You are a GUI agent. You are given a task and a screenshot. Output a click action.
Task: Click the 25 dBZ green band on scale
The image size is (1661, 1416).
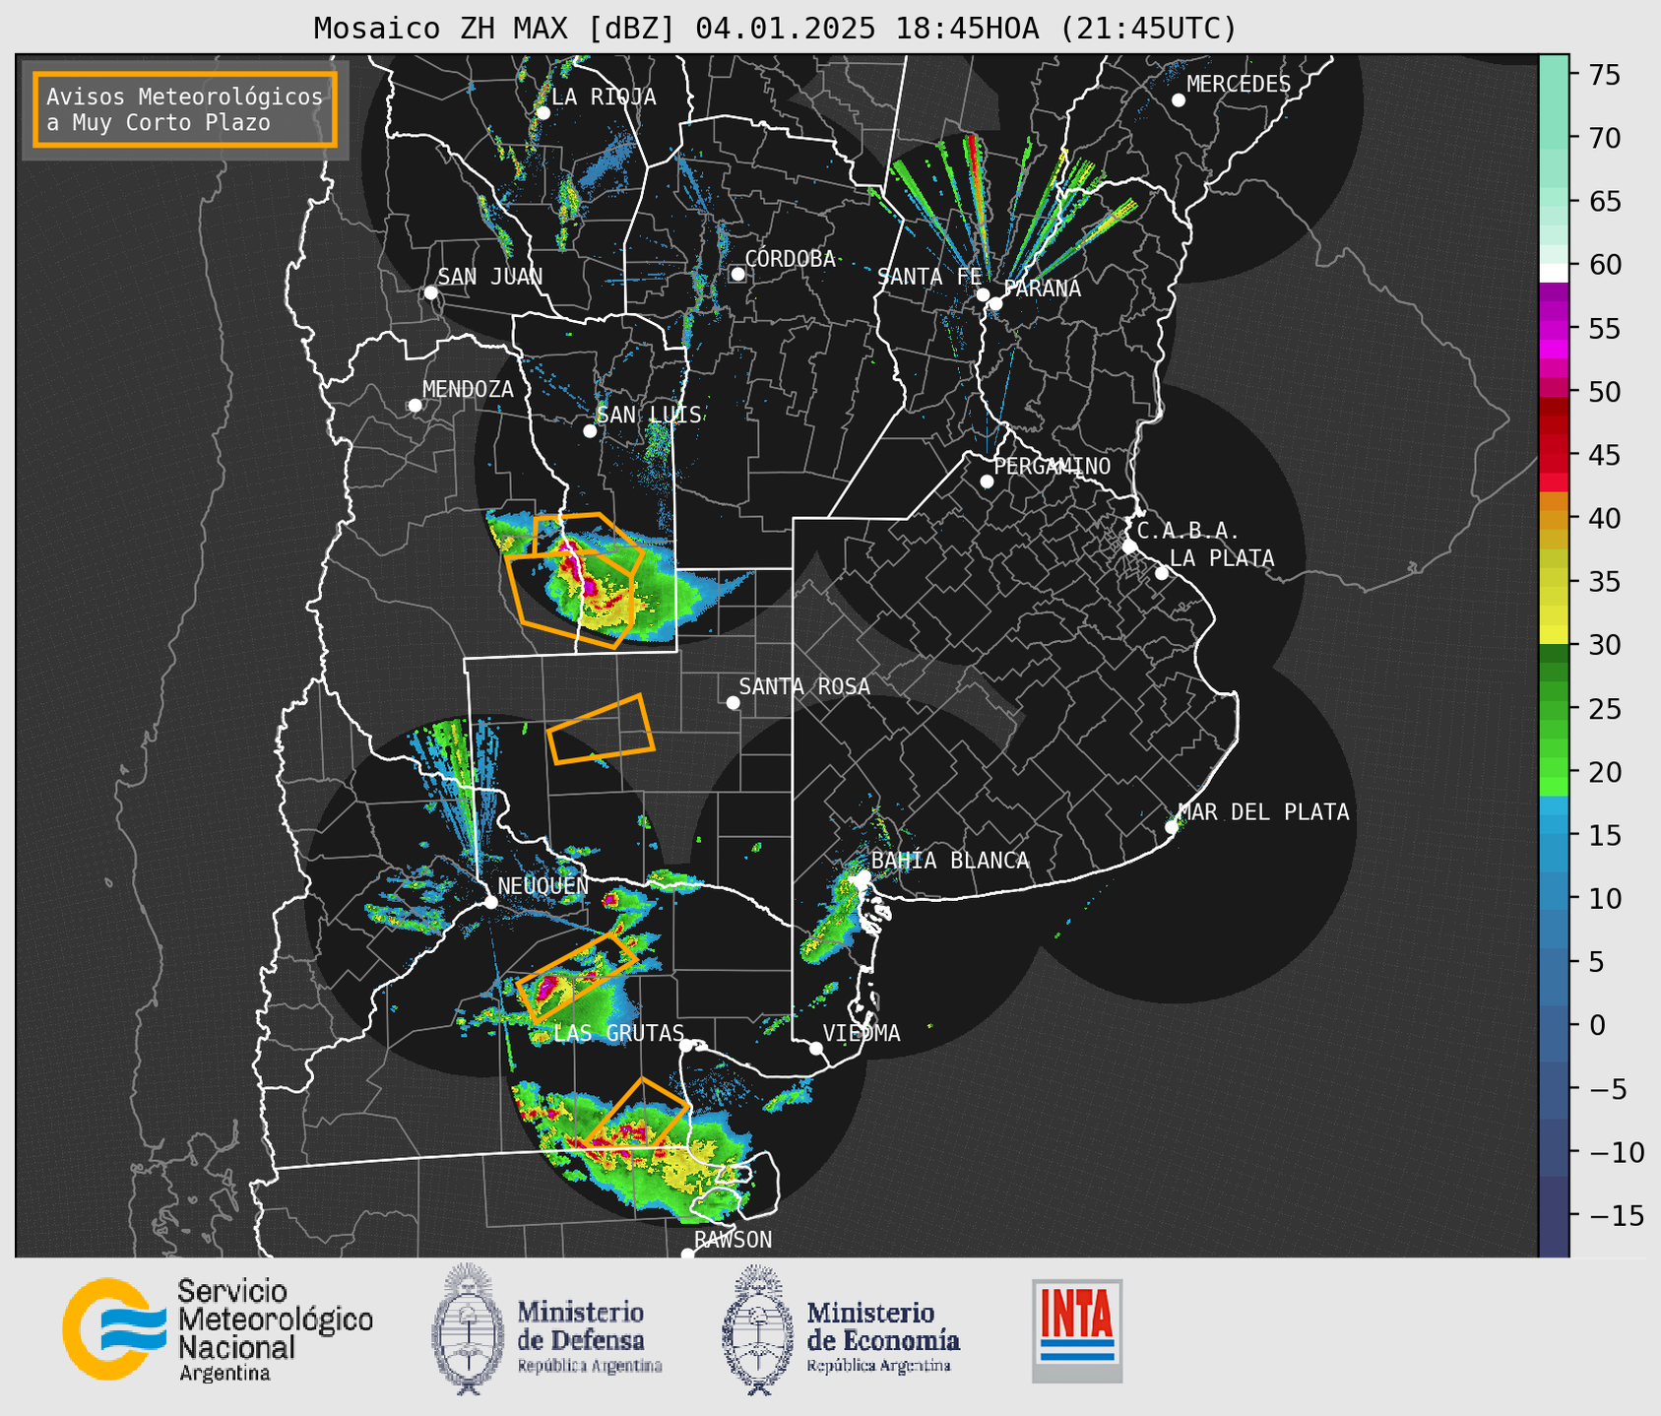click(1554, 709)
